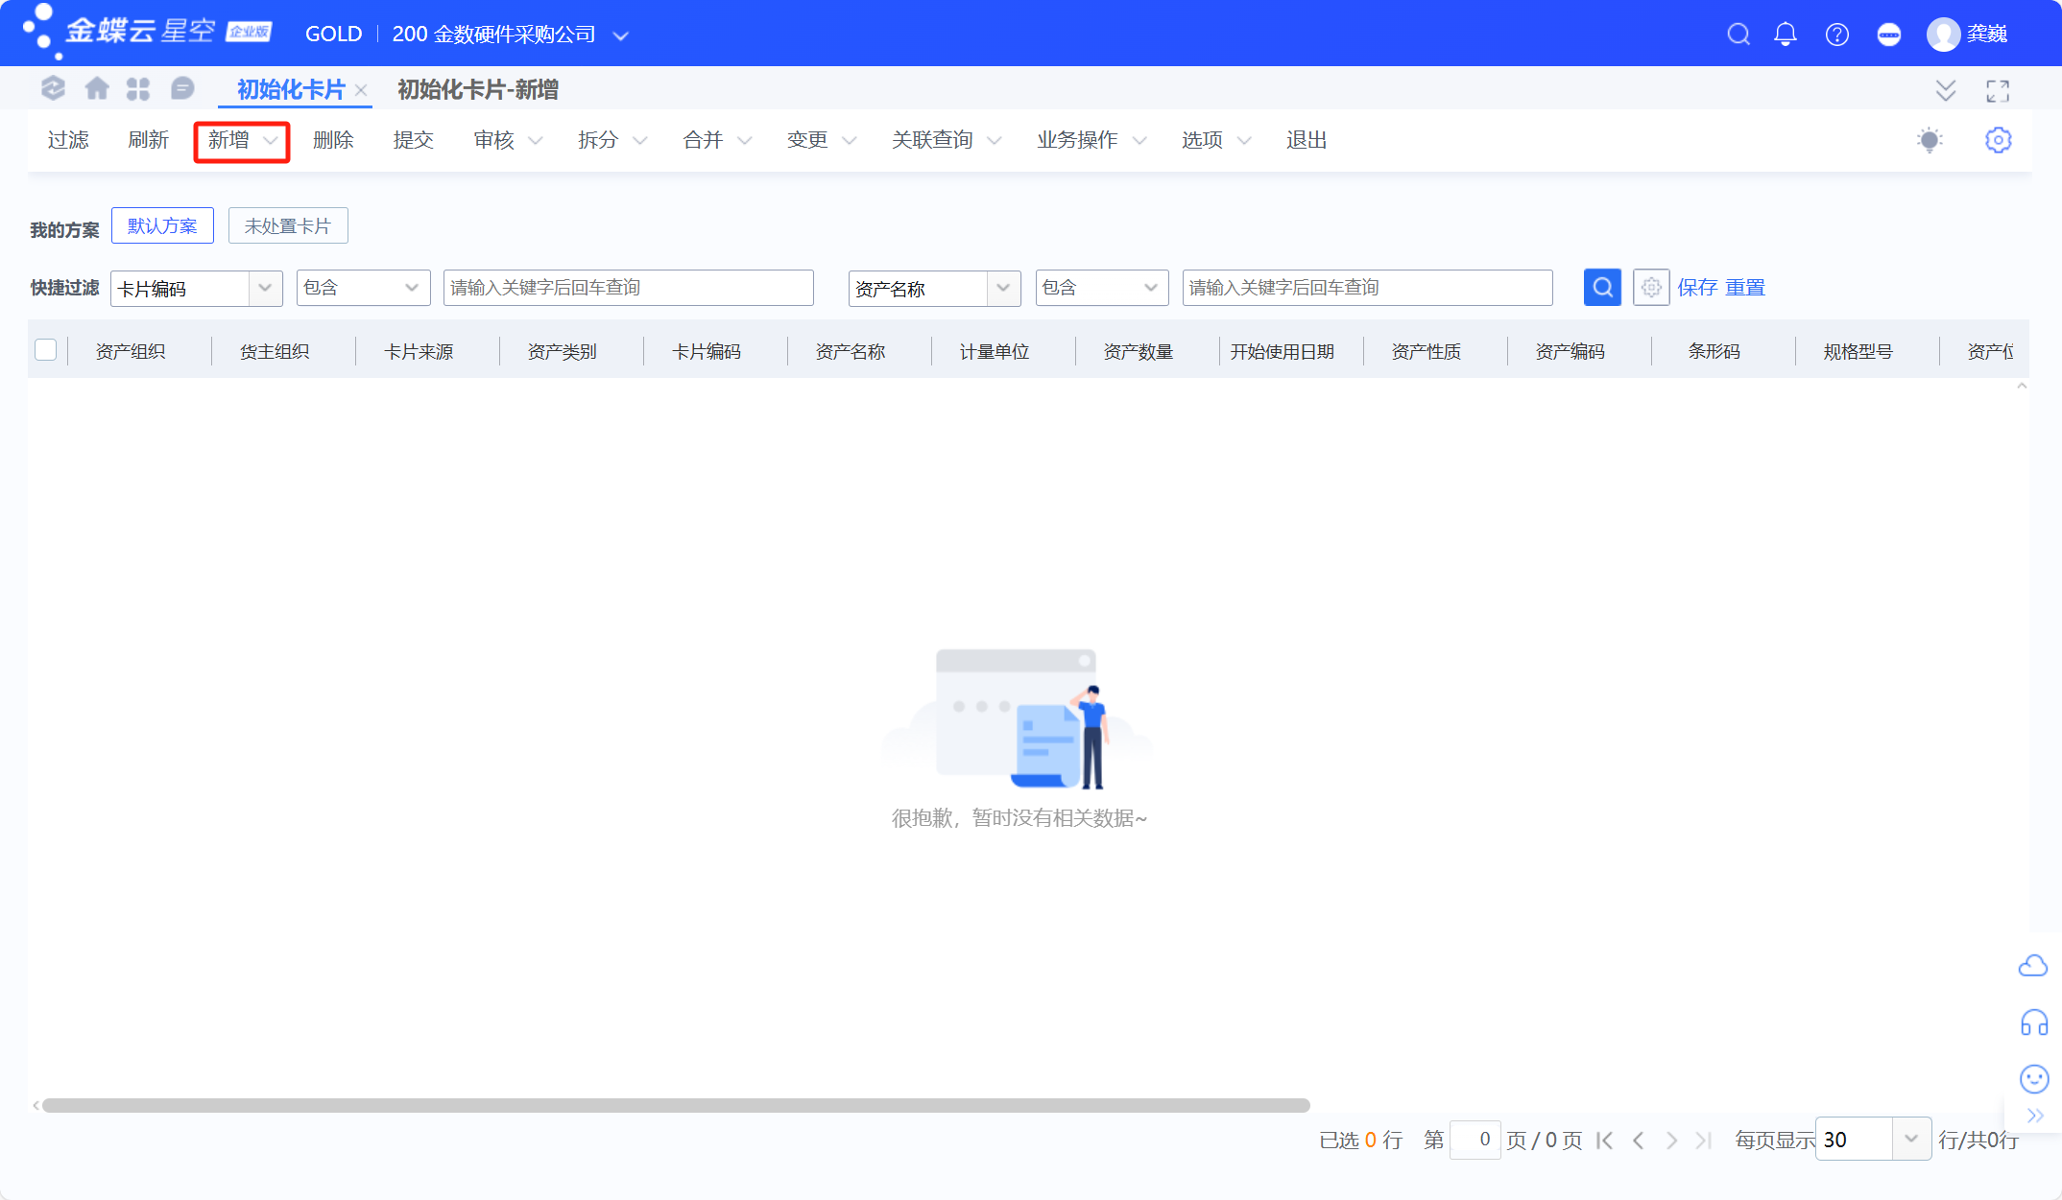Click the scroll-left arrow of the horizontal scrollbar

point(36,1105)
